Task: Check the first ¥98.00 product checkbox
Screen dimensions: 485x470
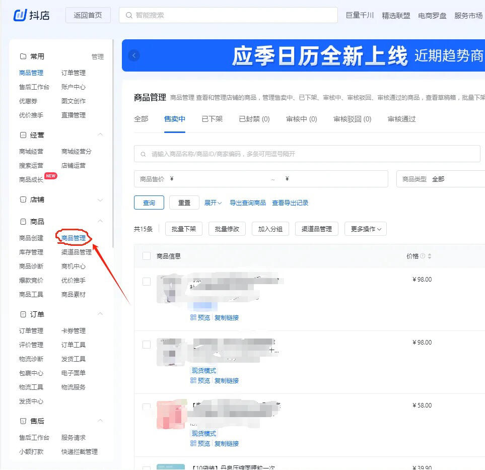Action: coord(146,282)
